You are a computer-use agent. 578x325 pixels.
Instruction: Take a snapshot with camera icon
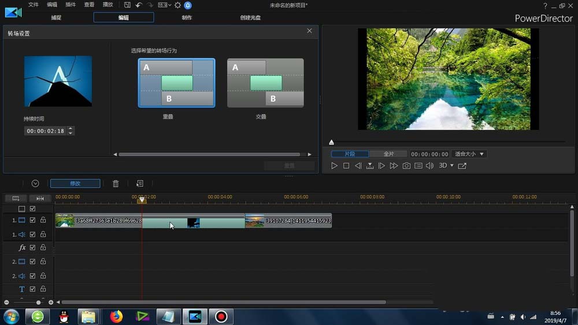coord(406,165)
